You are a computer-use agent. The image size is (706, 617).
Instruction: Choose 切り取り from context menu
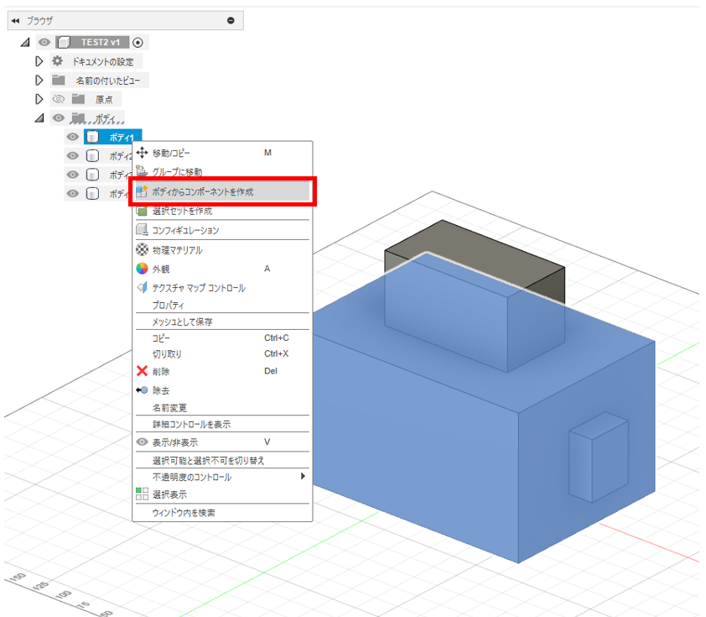(x=222, y=354)
